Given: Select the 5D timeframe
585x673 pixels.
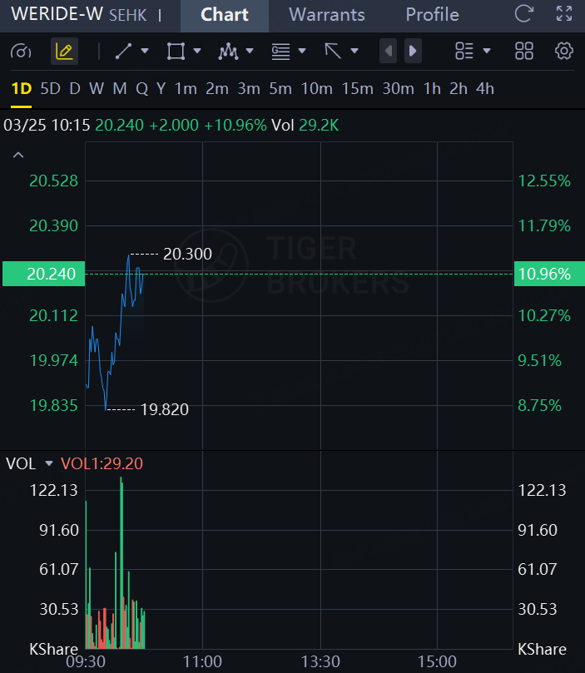Looking at the screenshot, I should 50,89.
